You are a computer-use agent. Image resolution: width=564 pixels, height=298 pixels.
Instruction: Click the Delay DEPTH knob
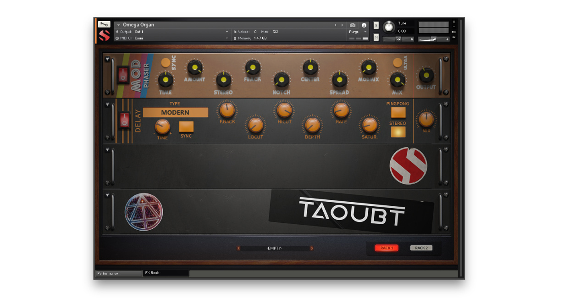[x=313, y=125]
